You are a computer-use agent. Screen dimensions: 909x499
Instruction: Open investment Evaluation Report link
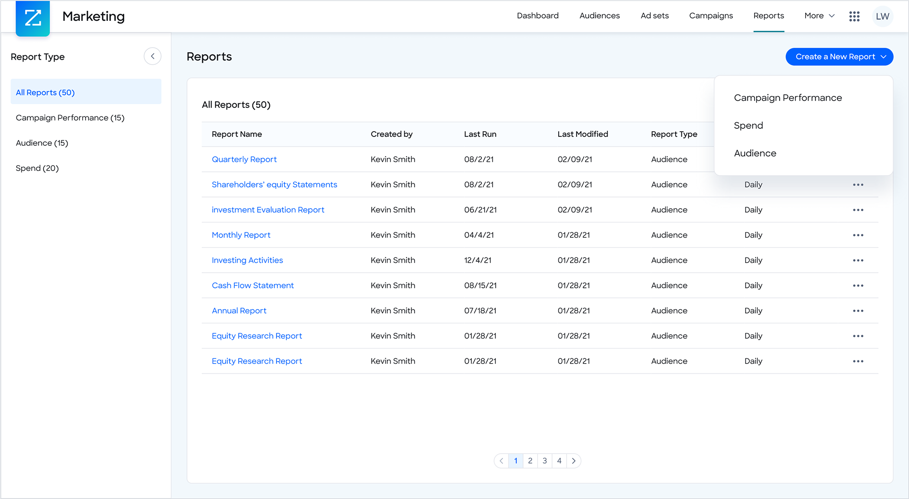[267, 210]
